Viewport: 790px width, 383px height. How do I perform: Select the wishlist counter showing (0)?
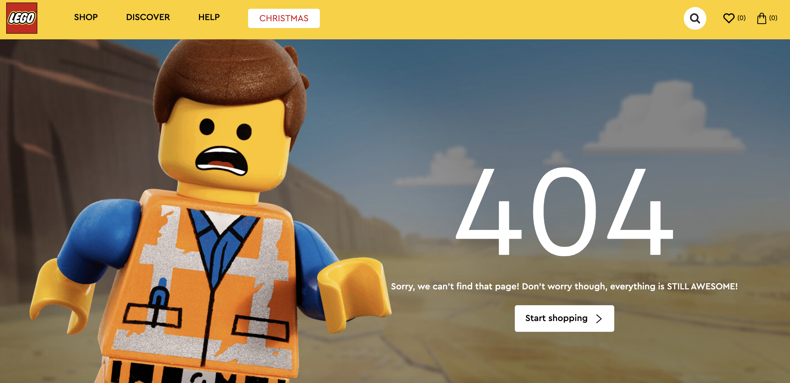tap(742, 18)
